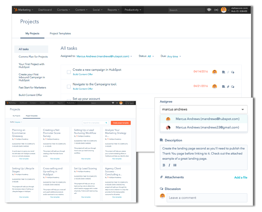The height and width of the screenshot is (212, 262).
Task: Open the Reports menu
Action: pos(113,10)
